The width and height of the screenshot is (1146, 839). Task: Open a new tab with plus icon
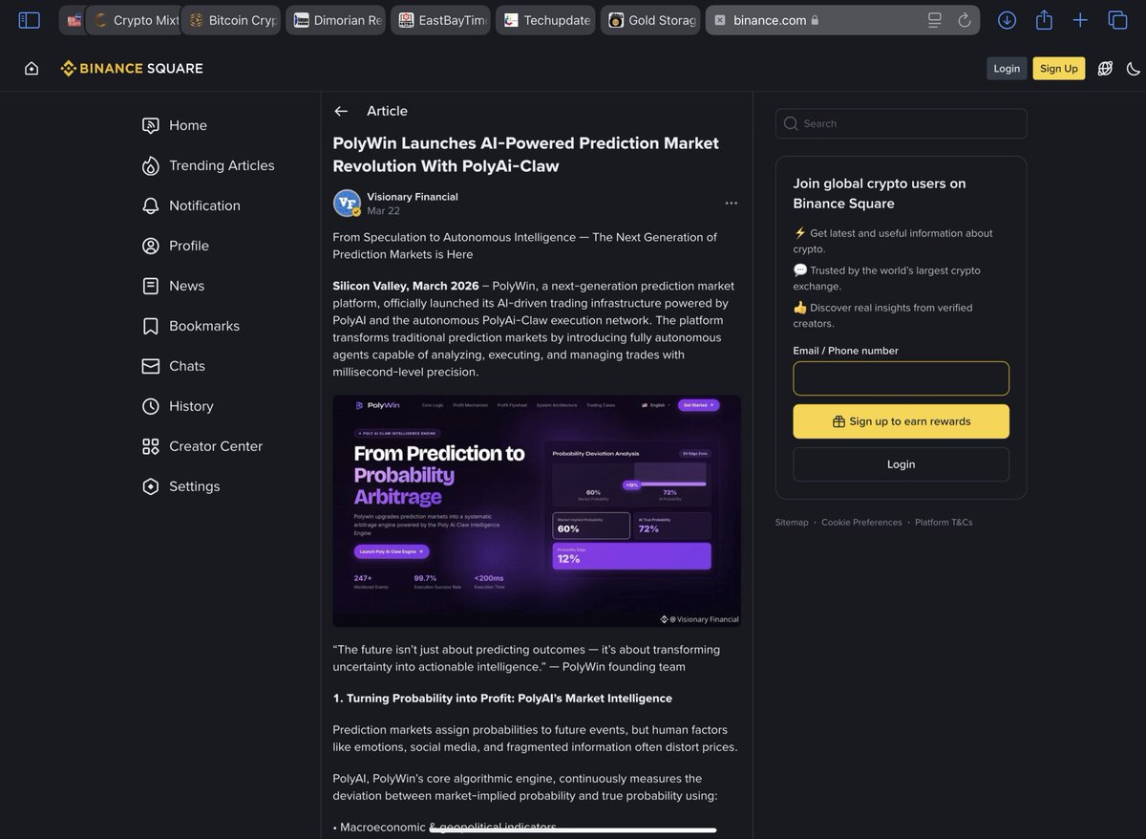click(1080, 20)
